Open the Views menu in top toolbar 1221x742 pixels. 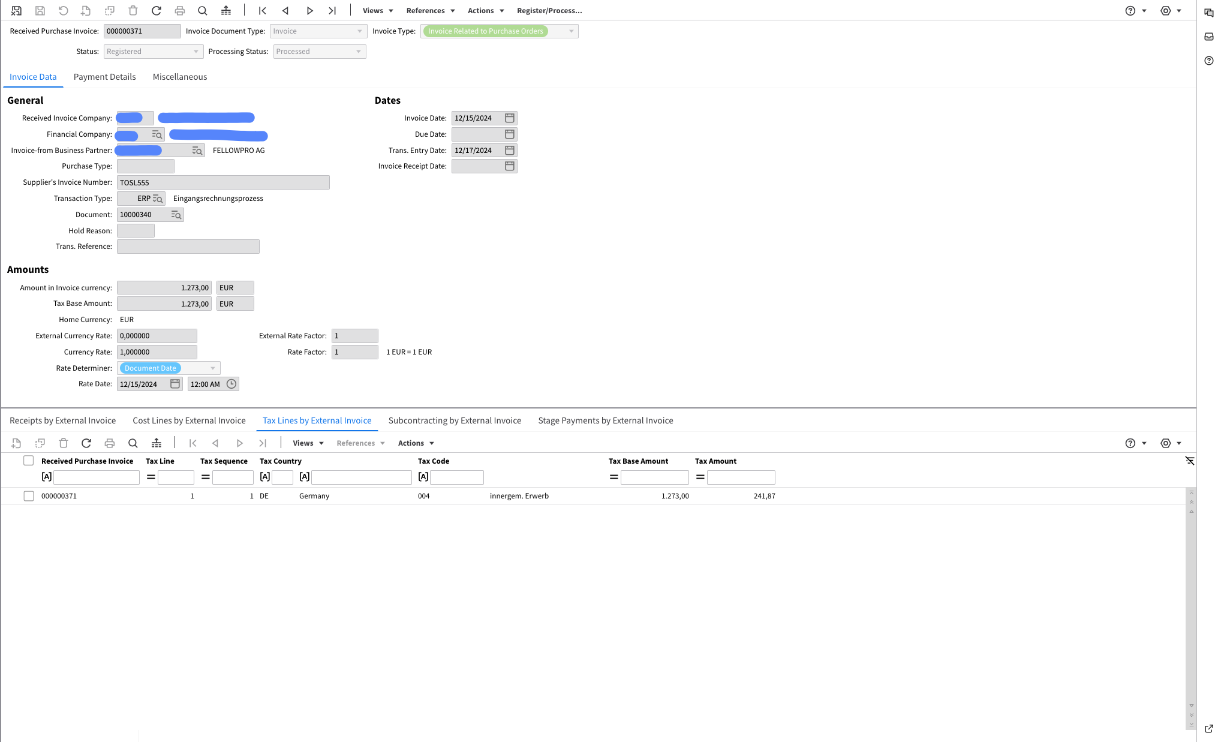coord(378,11)
